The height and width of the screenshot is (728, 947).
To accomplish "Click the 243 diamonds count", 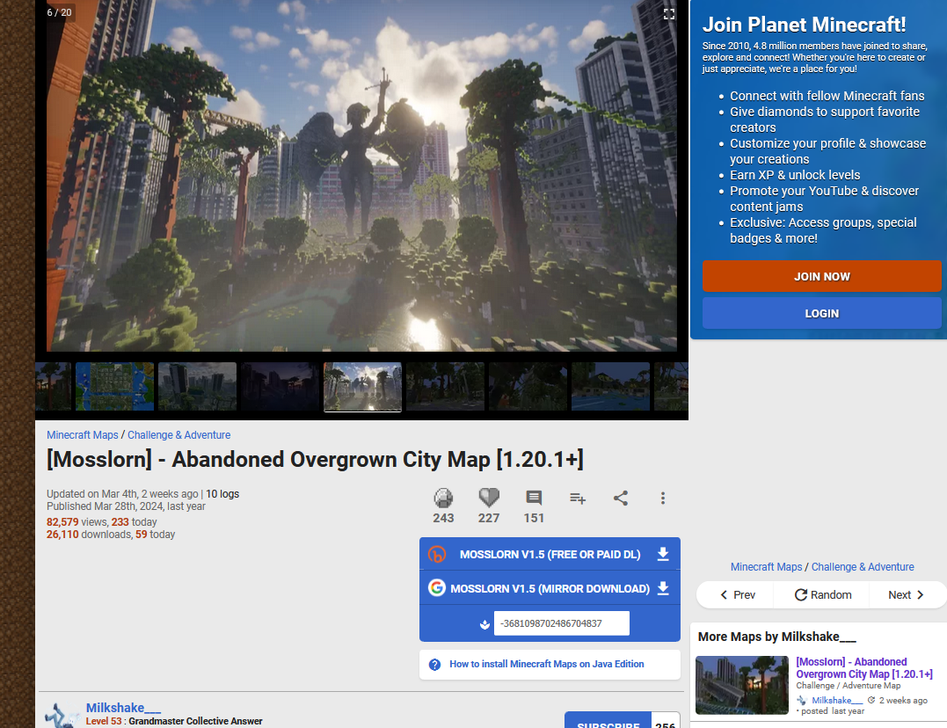I will [x=443, y=518].
